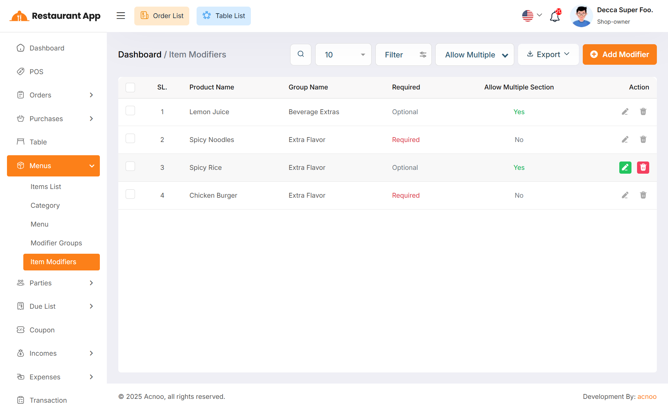Open the Export dropdown
668x410 pixels.
click(x=548, y=54)
